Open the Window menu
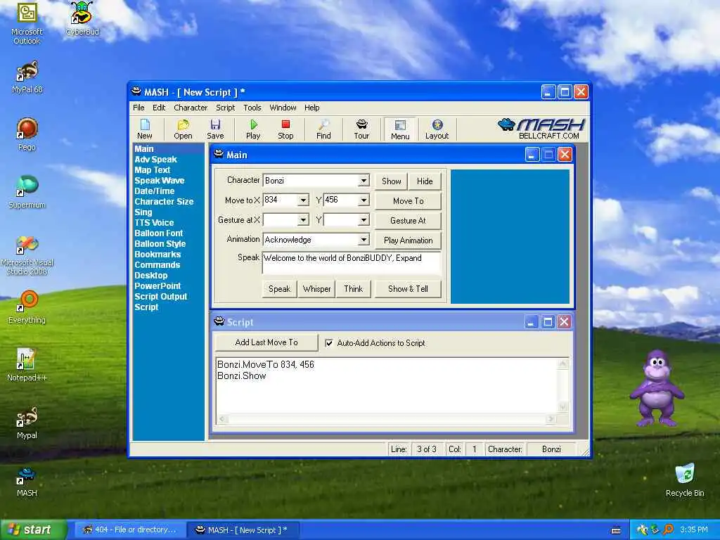Screen dimensions: 720x540 283,108
